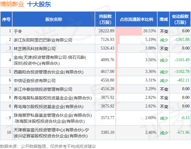Click the holding value 4617.00
The width and height of the screenshot is (191, 149).
(107, 72)
